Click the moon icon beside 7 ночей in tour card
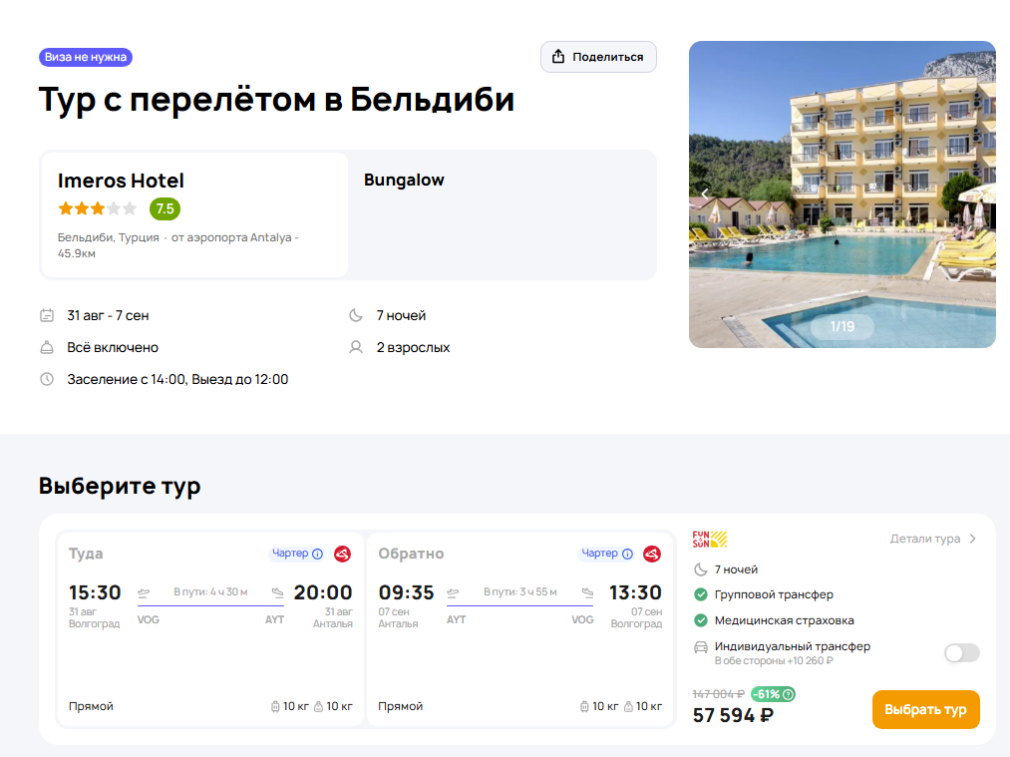1010x757 pixels. 700,569
